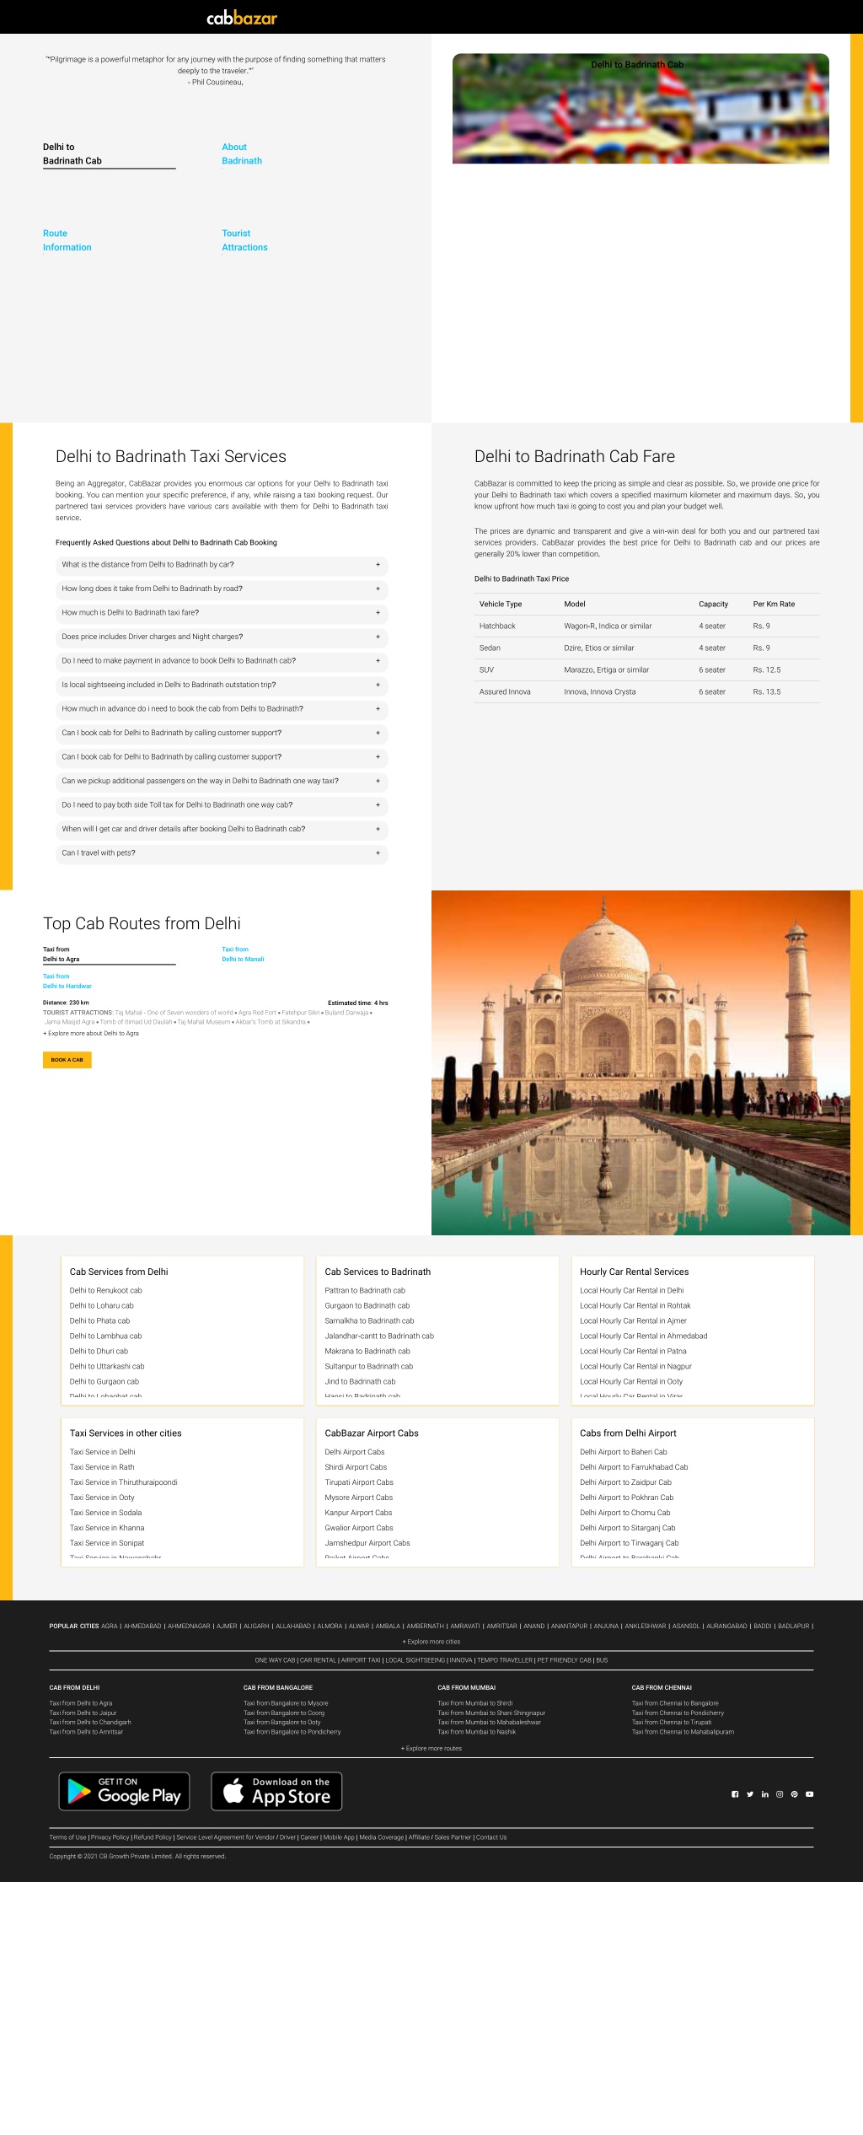Open 'Privacy Policy' footer link
This screenshot has width=863, height=2135.
point(110,1837)
